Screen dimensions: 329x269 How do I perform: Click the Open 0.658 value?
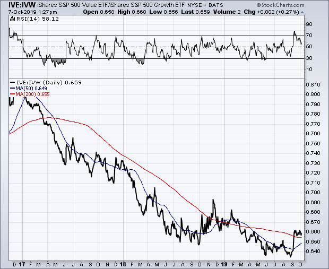point(99,12)
